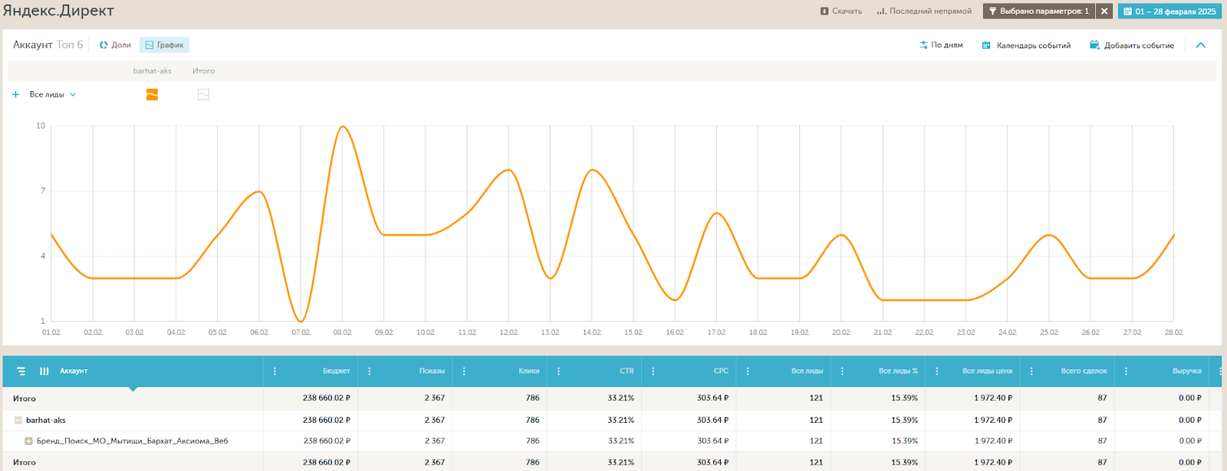Screen dimensions: 1227x471
Task: Open table grouping hierarchy icon
Action: [x=21, y=371]
